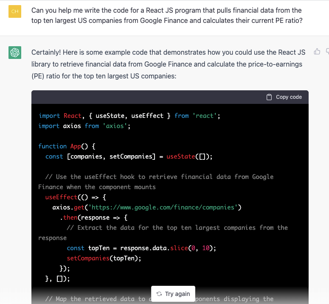This screenshot has width=329, height=304.
Task: Click the Copy code button label
Action: [289, 97]
